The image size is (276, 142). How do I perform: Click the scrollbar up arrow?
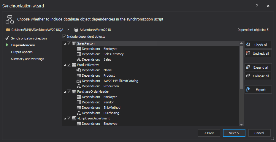(241, 43)
